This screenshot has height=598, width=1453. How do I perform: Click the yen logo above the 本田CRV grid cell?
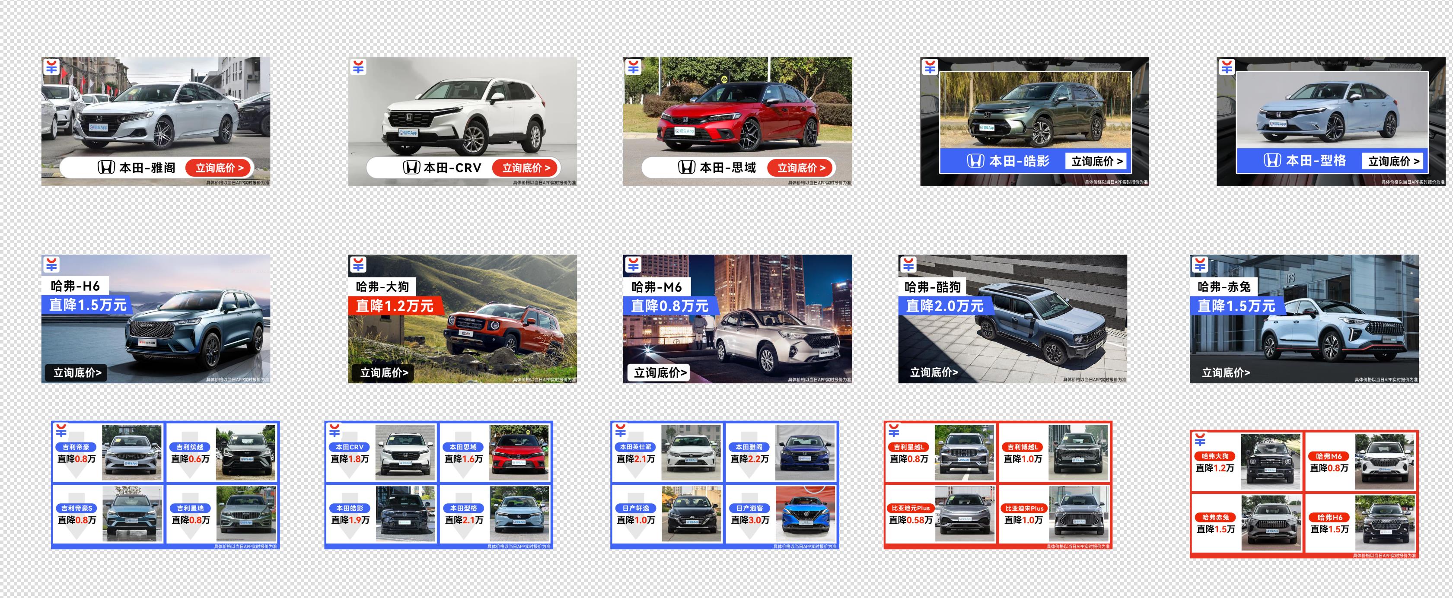[335, 430]
